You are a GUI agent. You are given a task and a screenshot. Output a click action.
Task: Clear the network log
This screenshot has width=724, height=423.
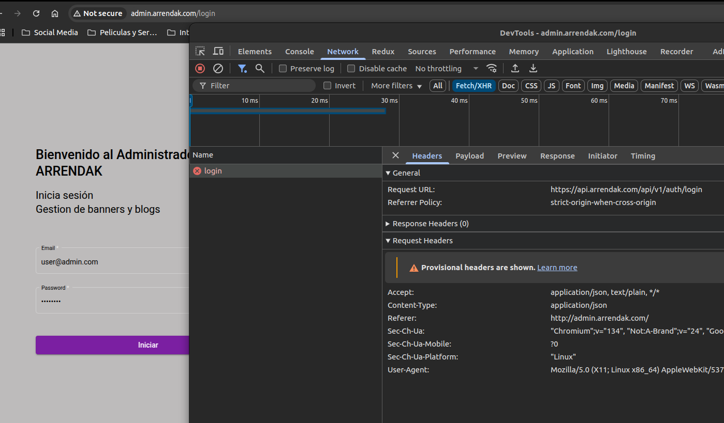point(218,68)
